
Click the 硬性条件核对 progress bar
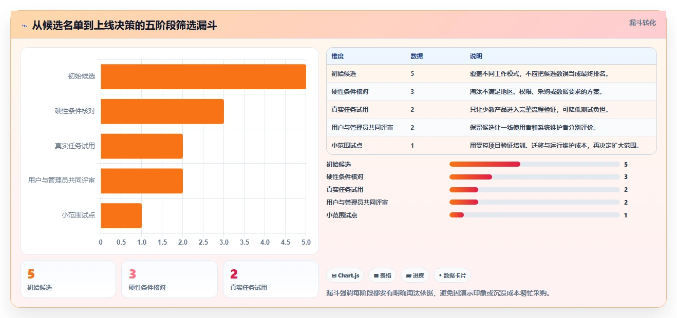point(534,177)
